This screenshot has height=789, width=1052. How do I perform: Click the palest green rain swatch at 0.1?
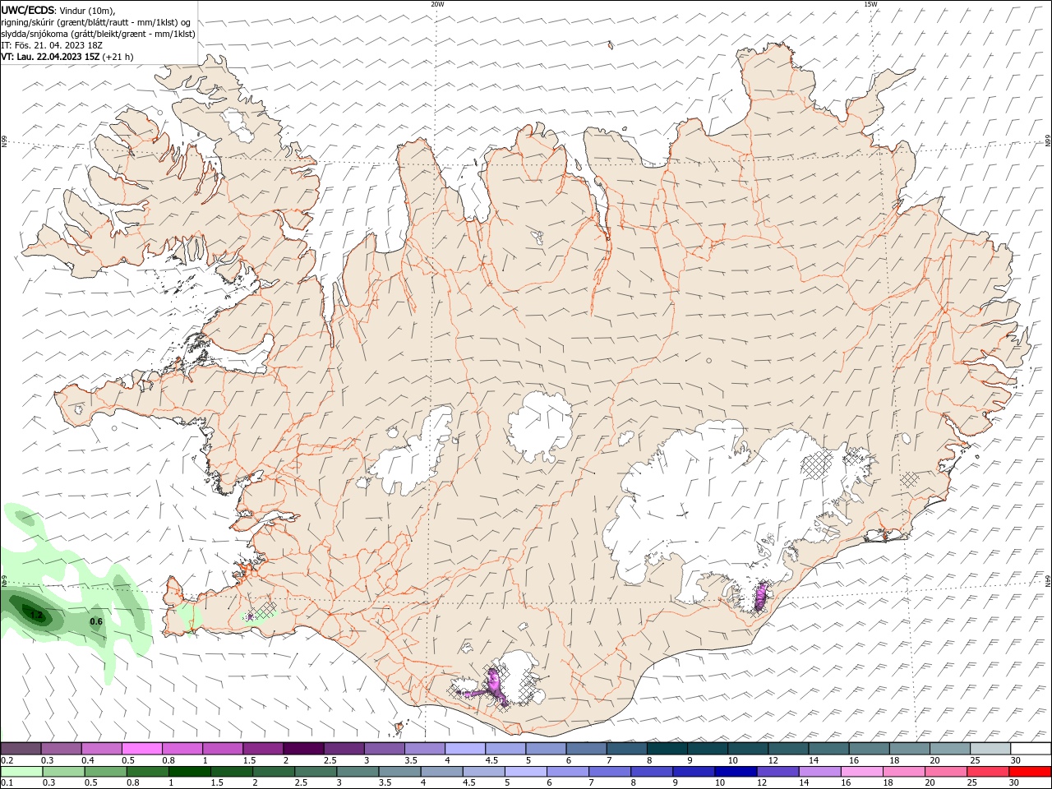[21, 772]
